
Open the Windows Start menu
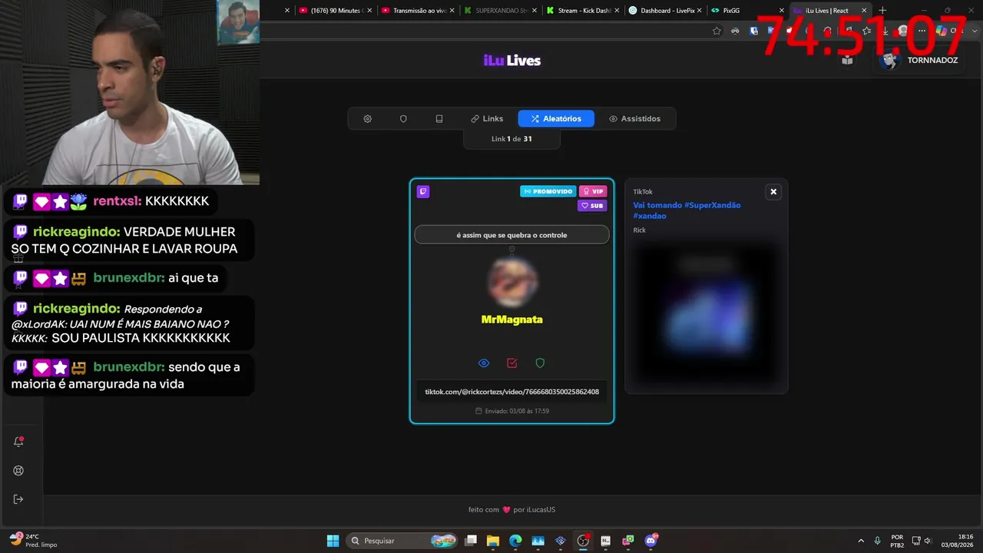(x=333, y=541)
